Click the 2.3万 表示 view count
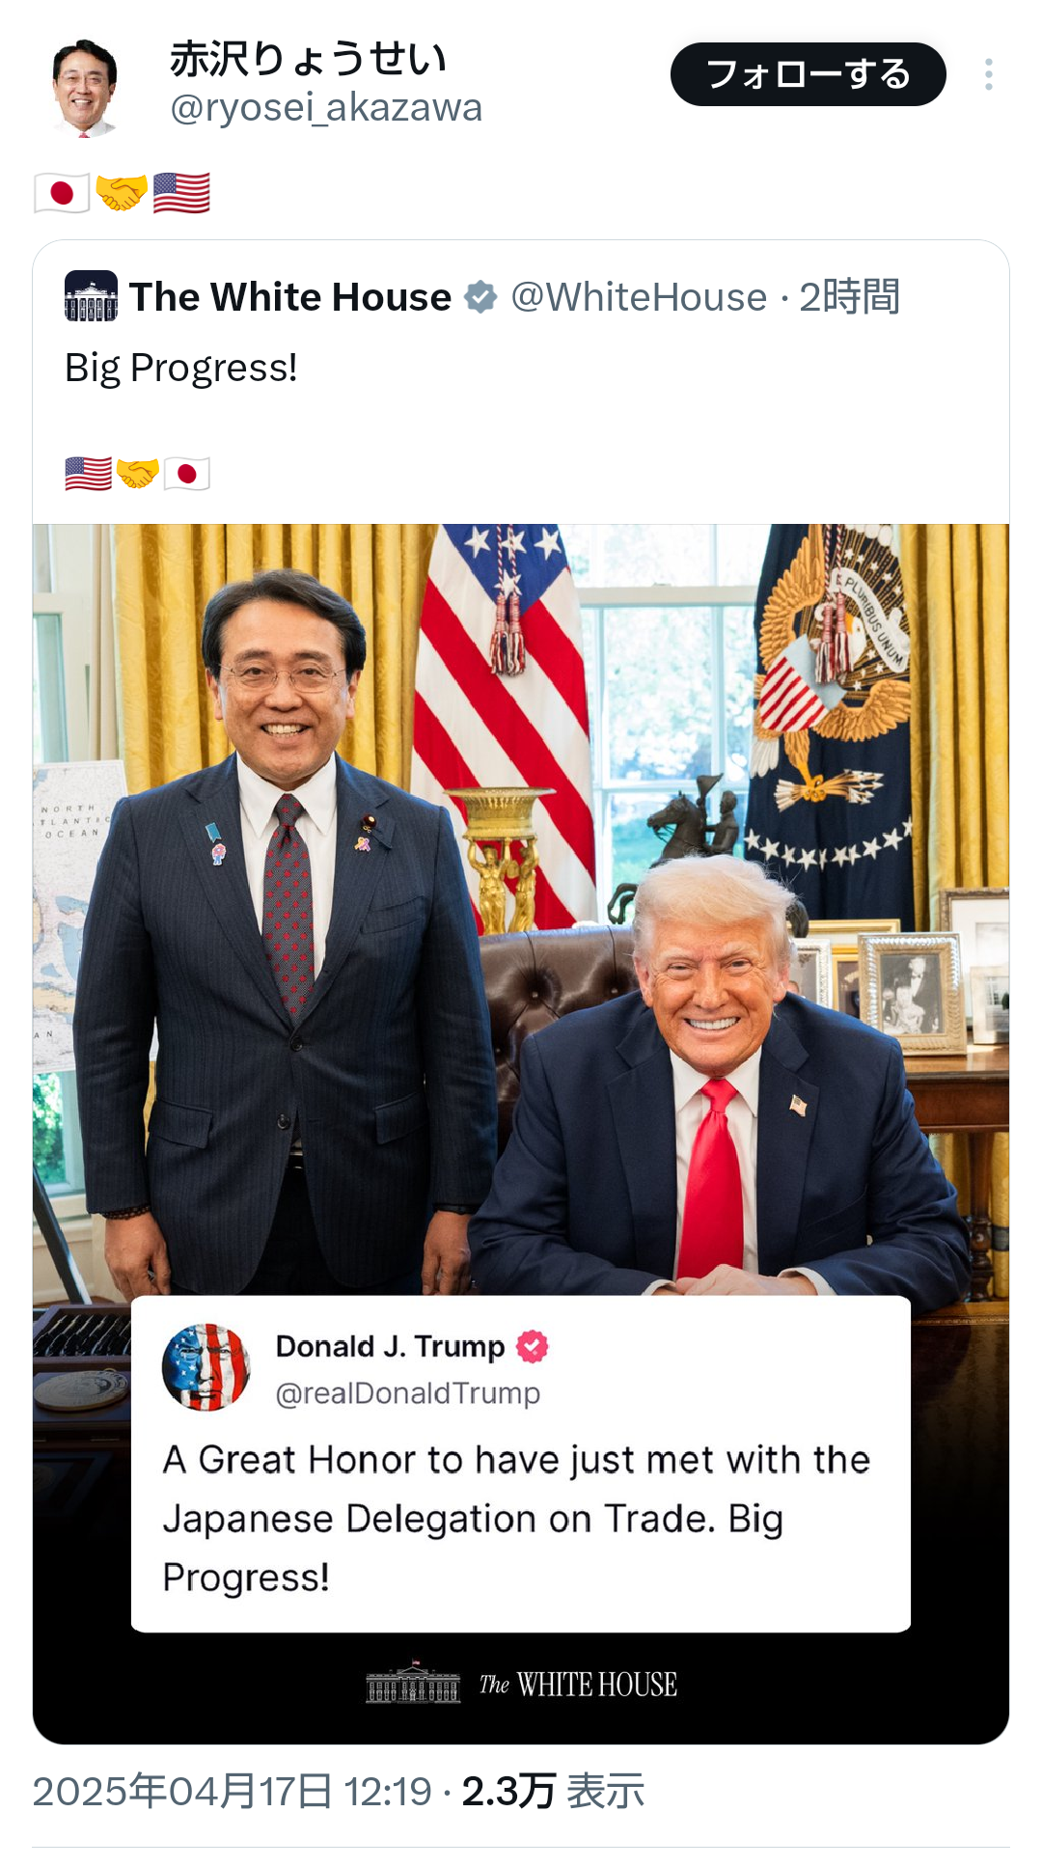 pos(553,1792)
